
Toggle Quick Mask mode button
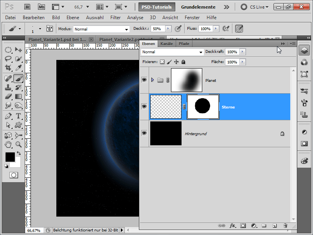point(14,175)
